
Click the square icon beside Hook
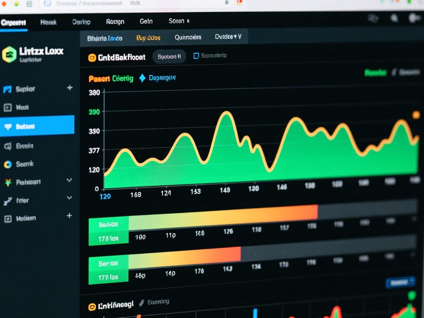tap(7, 107)
